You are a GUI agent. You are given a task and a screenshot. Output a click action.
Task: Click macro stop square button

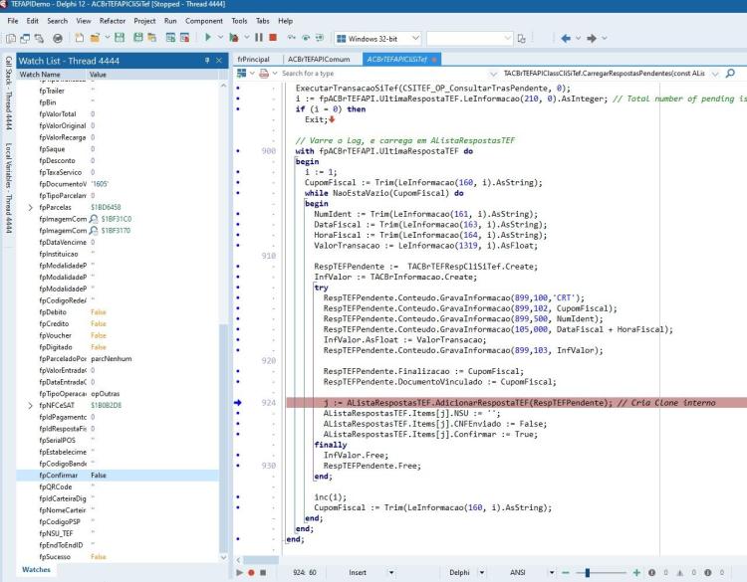[x=263, y=572]
